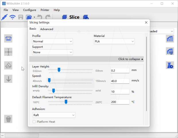Click the move/center model tool icon
The height and width of the screenshot is (138, 178).
coord(8,52)
